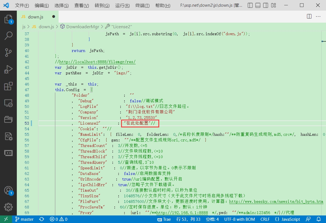Screen dimensions: 326x223
Task: Open the customize layout button
Action: (273, 5)
